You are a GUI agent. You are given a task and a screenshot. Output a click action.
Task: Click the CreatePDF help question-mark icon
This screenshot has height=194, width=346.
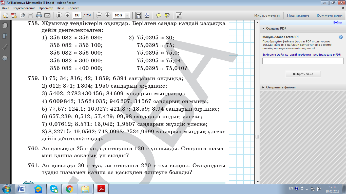click(341, 37)
